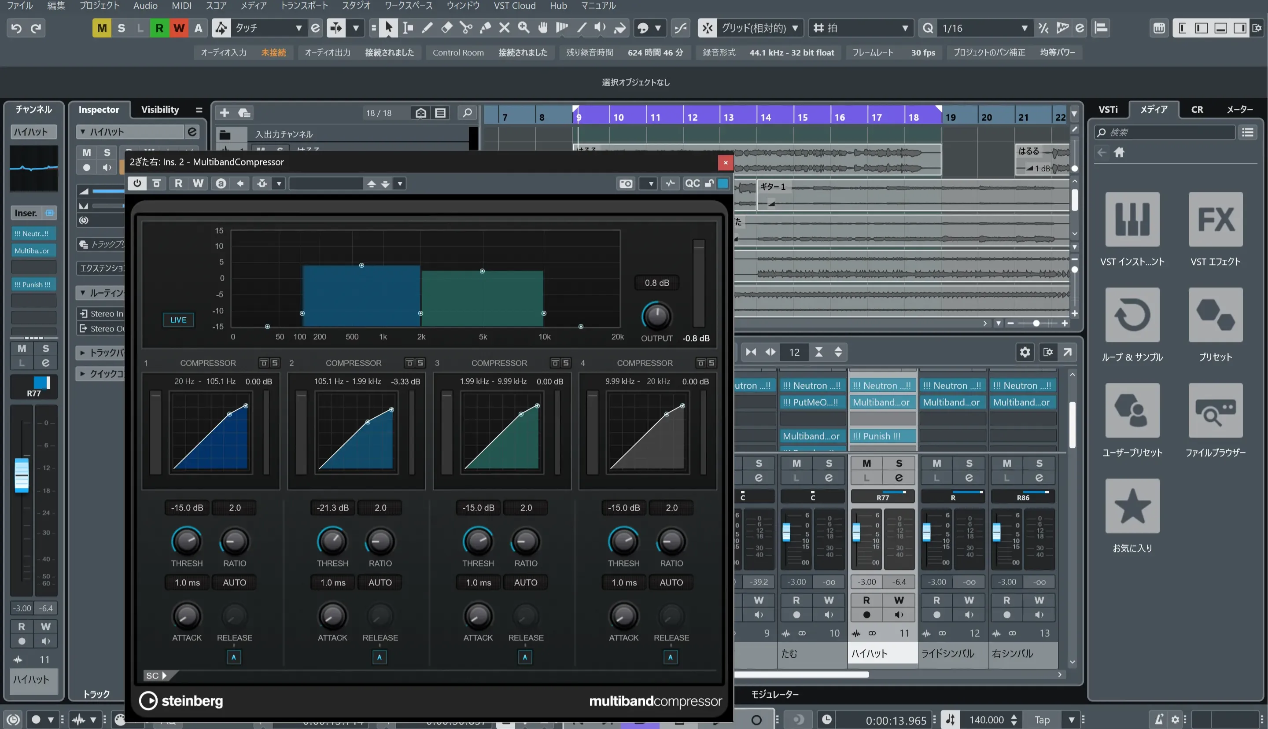1268x729 pixels.
Task: Toggle global Read automation R button
Action: point(159,28)
